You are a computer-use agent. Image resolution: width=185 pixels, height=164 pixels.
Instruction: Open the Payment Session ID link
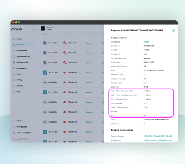pyautogui.click(x=158, y=136)
